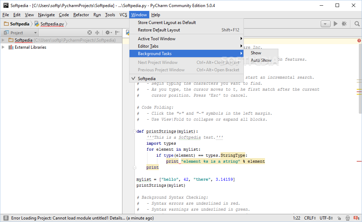
Task: Open the Refactor menu
Action: 81,15
